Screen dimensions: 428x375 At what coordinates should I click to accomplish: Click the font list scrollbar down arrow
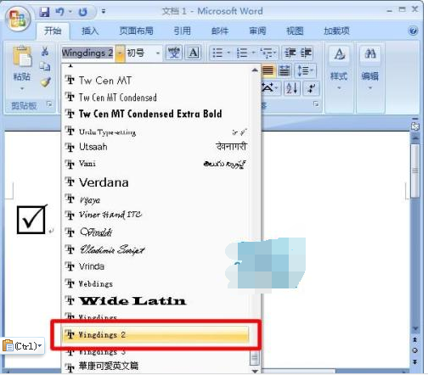click(x=255, y=371)
